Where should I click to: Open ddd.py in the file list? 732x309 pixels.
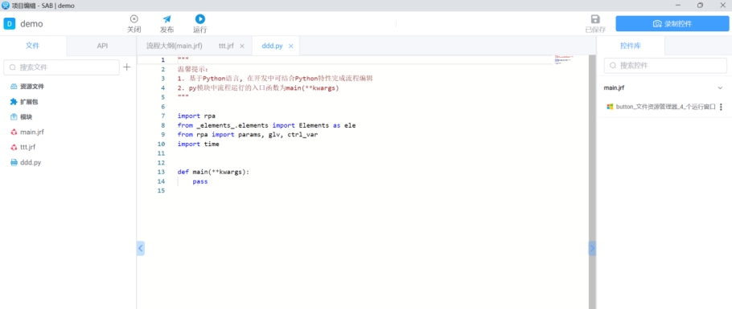tap(31, 163)
